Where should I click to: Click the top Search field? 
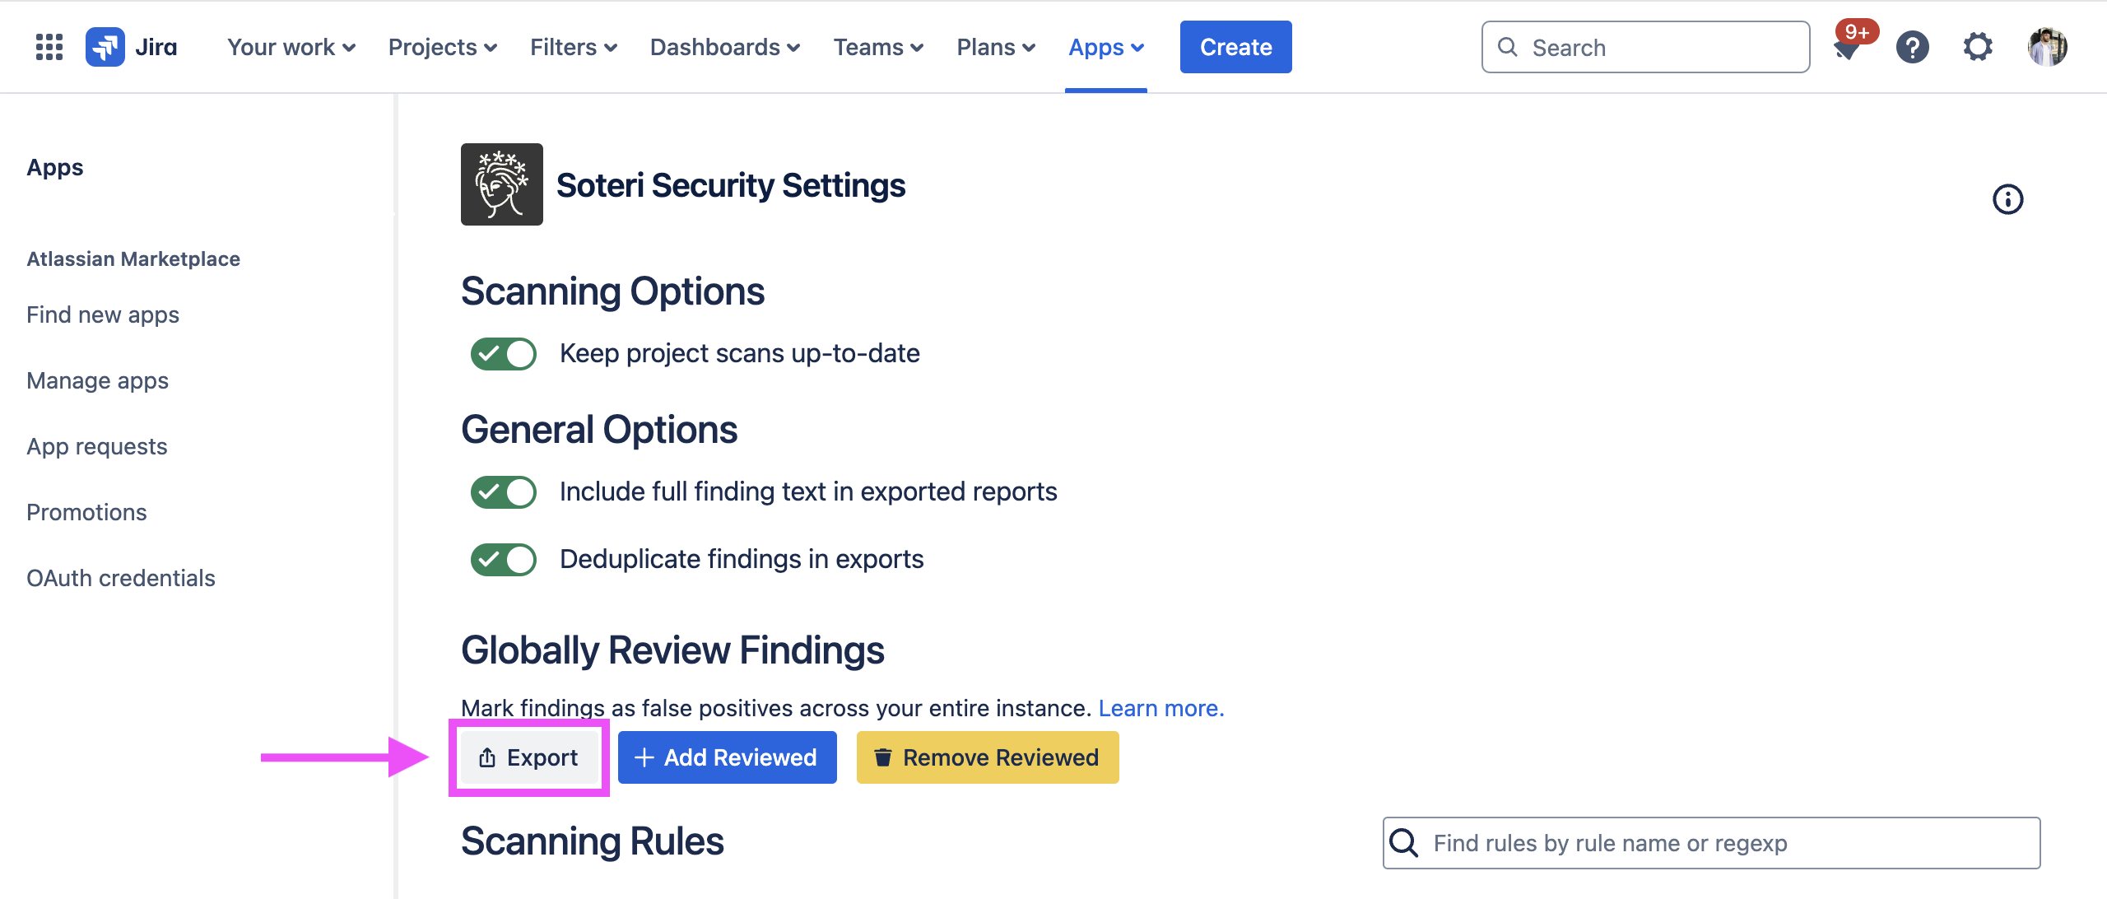(x=1645, y=47)
